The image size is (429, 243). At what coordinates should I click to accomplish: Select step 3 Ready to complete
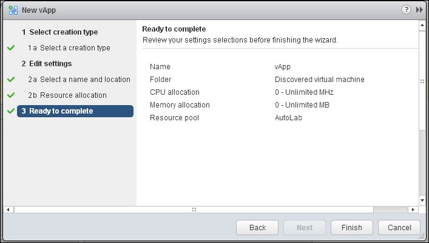pos(75,111)
